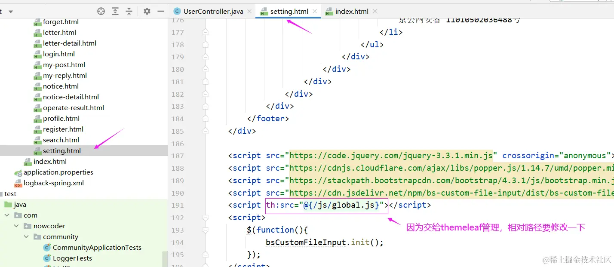Click the UserController.java tab class icon
Screen dimensions: 614x267
point(177,12)
